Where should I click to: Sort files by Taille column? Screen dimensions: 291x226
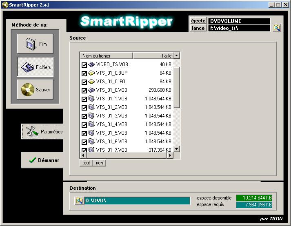tap(153, 55)
